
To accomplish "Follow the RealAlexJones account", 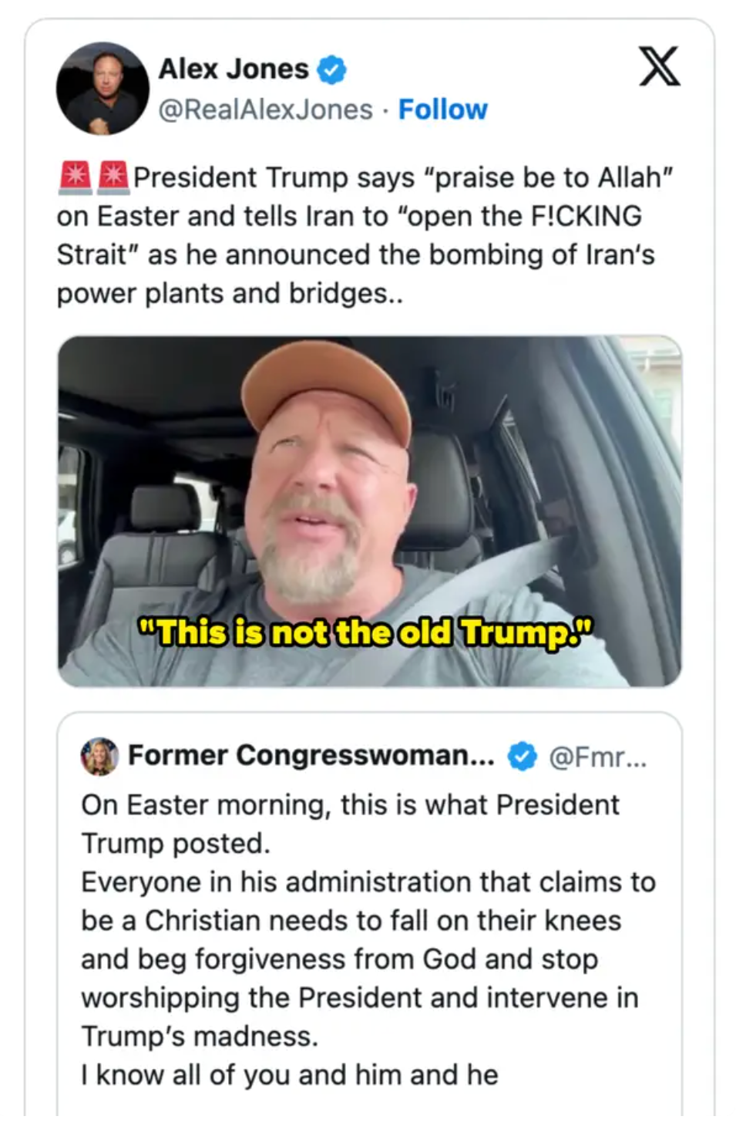I will (442, 110).
